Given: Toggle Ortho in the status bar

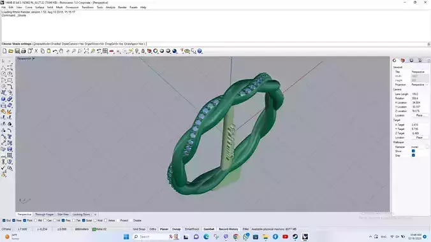Looking at the screenshot, I should (152, 229).
